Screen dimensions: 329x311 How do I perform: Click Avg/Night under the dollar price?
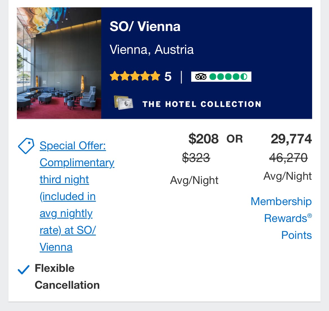194,180
